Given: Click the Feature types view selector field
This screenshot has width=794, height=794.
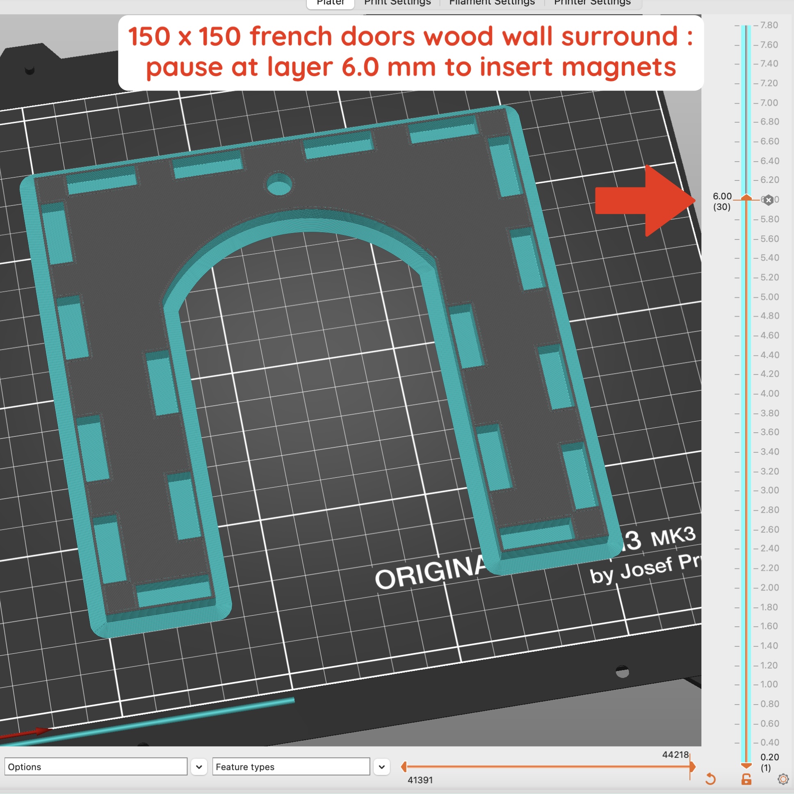Looking at the screenshot, I should click(291, 767).
